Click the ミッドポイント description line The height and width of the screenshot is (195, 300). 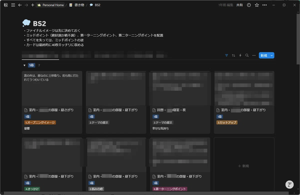93,35
